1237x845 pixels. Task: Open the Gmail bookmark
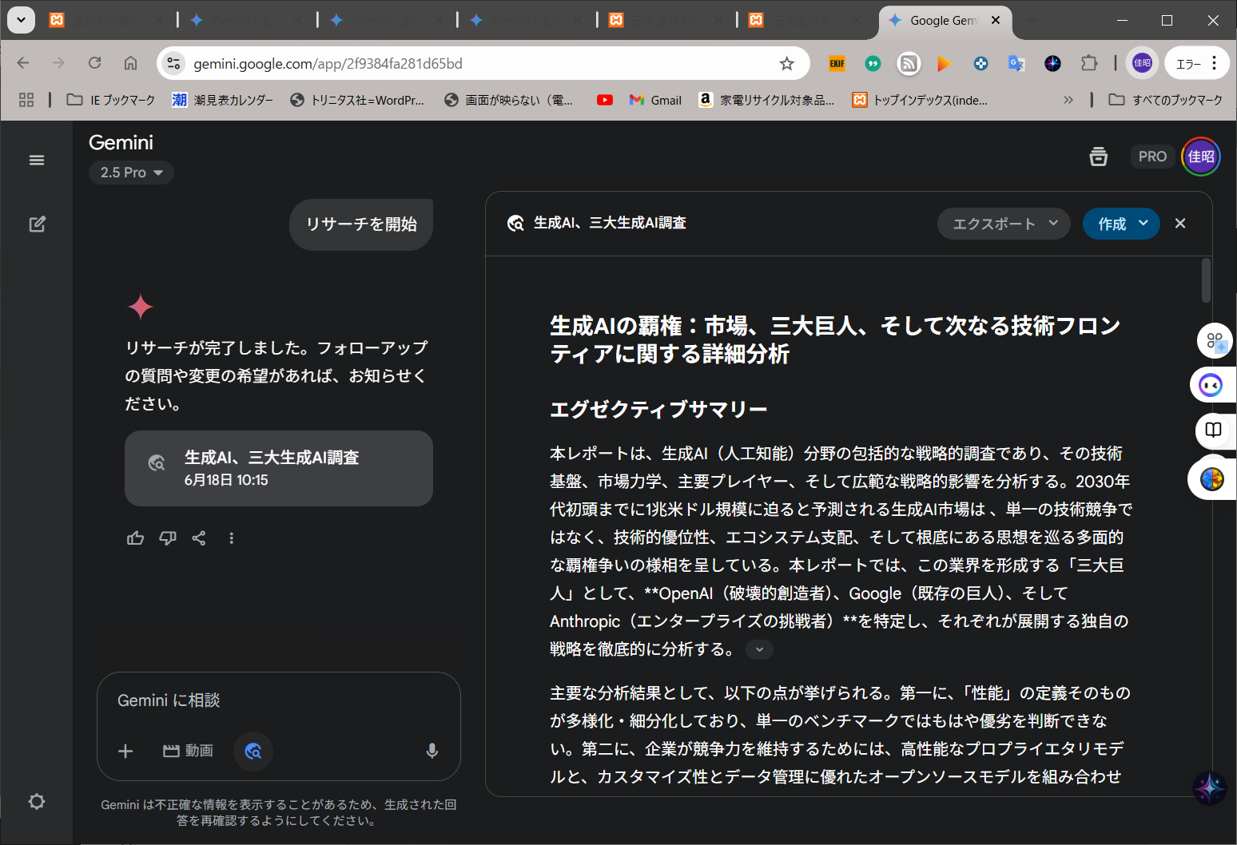coord(655,100)
